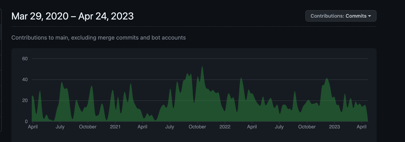This screenshot has height=142, width=405.
Task: Click the caret arrow on Contributions button
Action: pos(370,16)
